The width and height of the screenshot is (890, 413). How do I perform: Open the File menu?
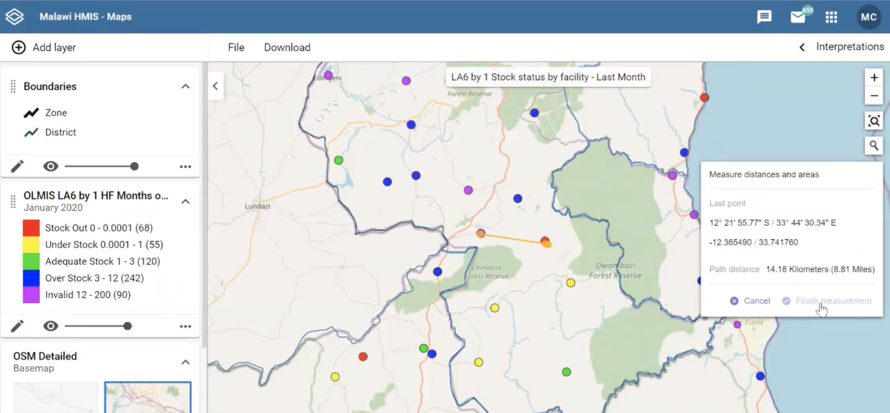[x=236, y=47]
